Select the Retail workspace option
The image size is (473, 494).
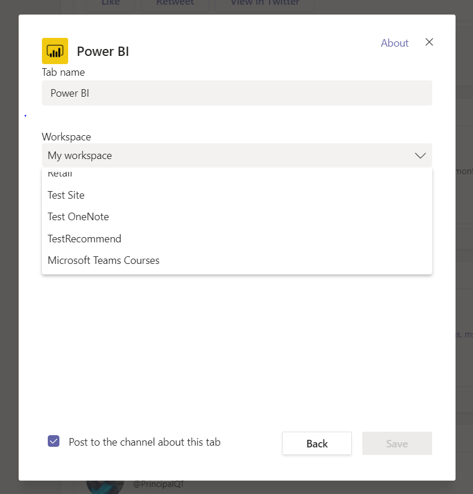tap(60, 174)
